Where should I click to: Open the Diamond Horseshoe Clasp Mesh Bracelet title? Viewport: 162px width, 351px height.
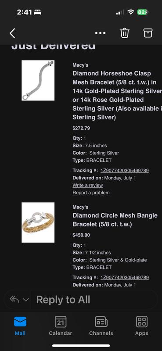click(x=117, y=95)
